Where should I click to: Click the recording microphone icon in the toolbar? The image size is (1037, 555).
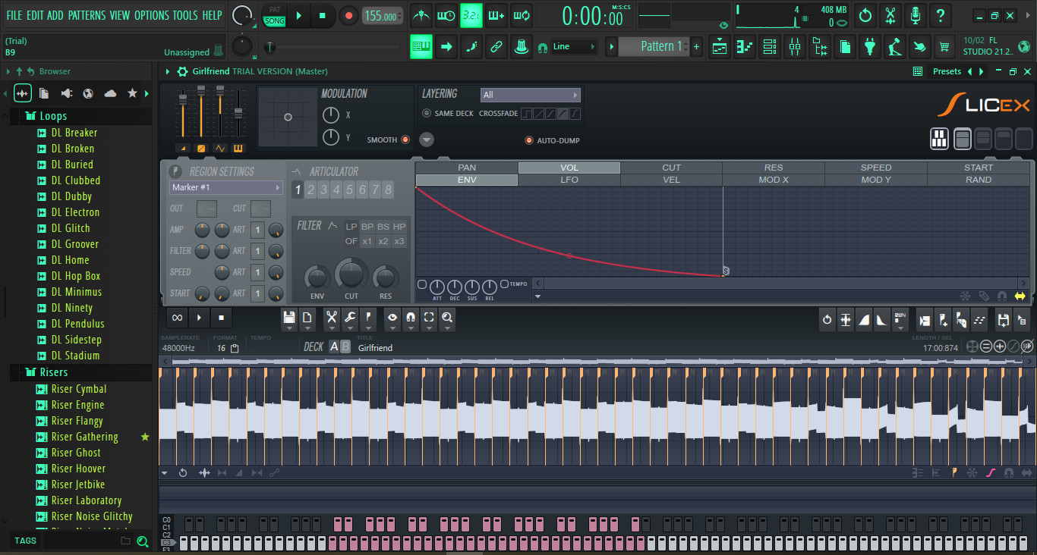click(x=915, y=15)
